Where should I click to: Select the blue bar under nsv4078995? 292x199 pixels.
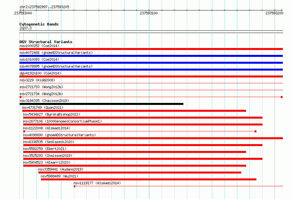151,70
